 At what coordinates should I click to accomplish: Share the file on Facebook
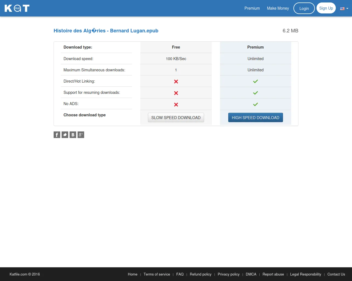(x=57, y=135)
